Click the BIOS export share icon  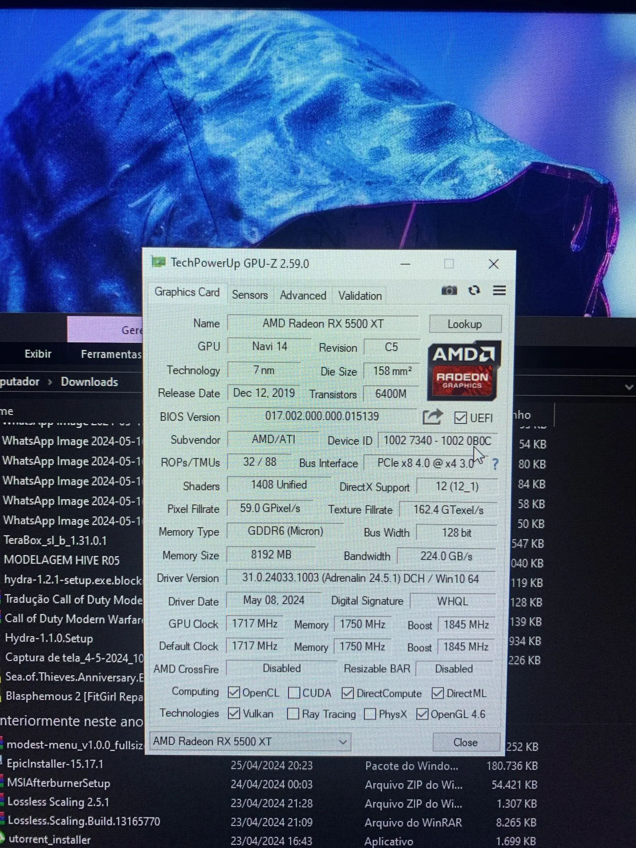pos(432,417)
